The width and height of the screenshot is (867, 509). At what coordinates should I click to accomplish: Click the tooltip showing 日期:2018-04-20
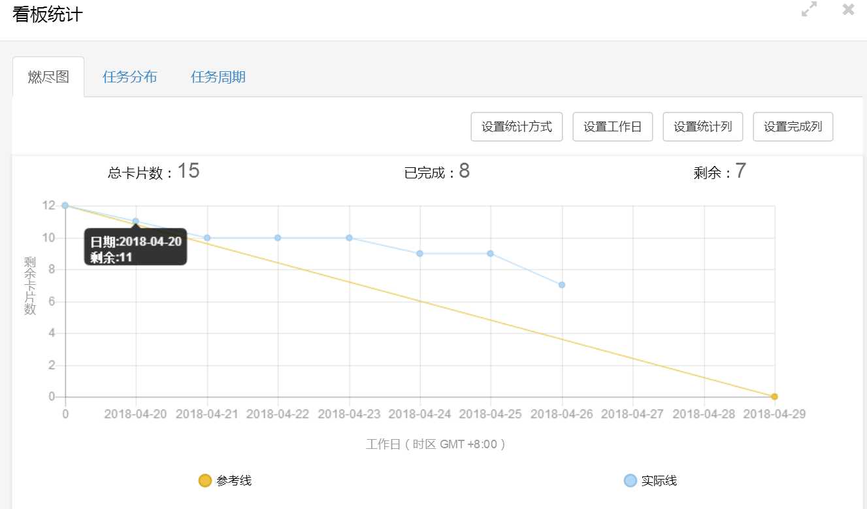136,246
